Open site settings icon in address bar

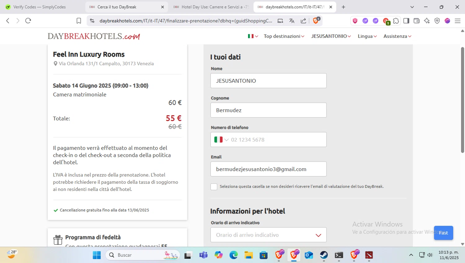point(92,21)
